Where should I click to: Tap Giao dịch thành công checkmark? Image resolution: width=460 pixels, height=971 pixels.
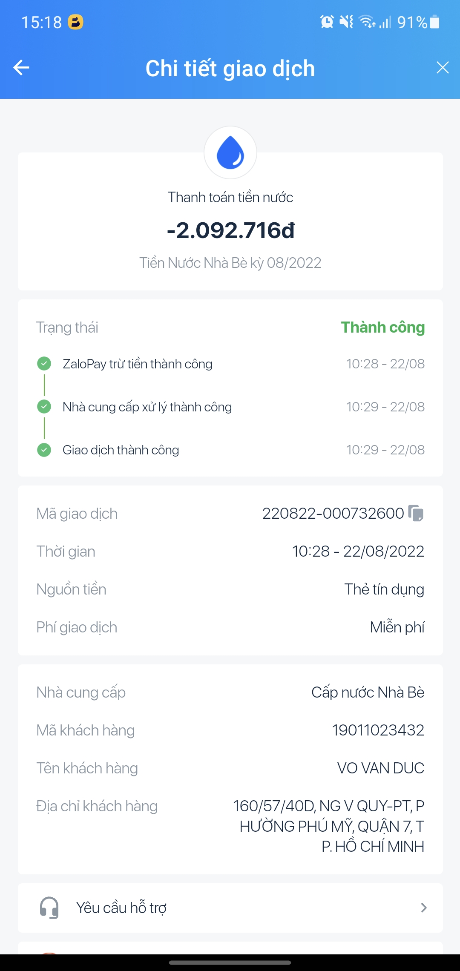coord(44,450)
